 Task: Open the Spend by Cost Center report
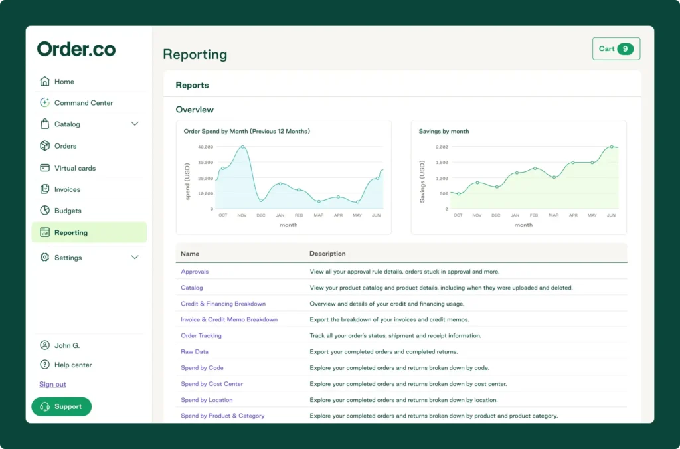tap(212, 384)
